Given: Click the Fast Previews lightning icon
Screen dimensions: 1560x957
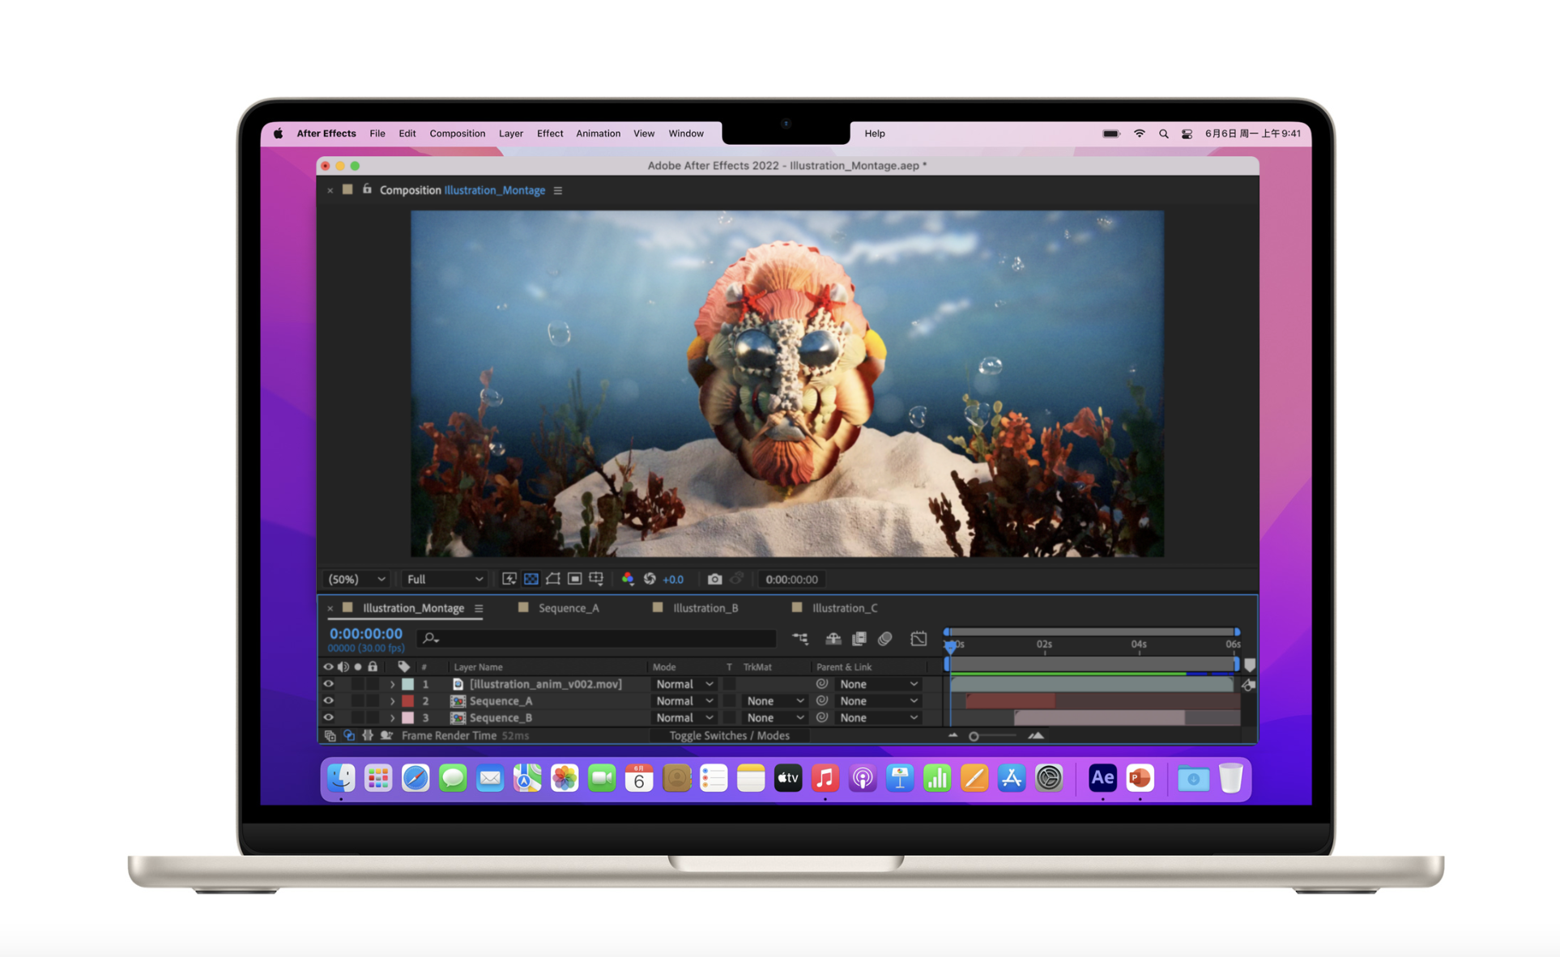Looking at the screenshot, I should [509, 579].
